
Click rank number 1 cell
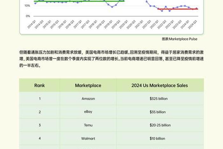[40, 99]
